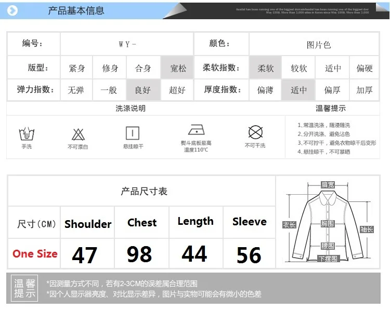Click the 弹力指数 row label

tap(33, 90)
